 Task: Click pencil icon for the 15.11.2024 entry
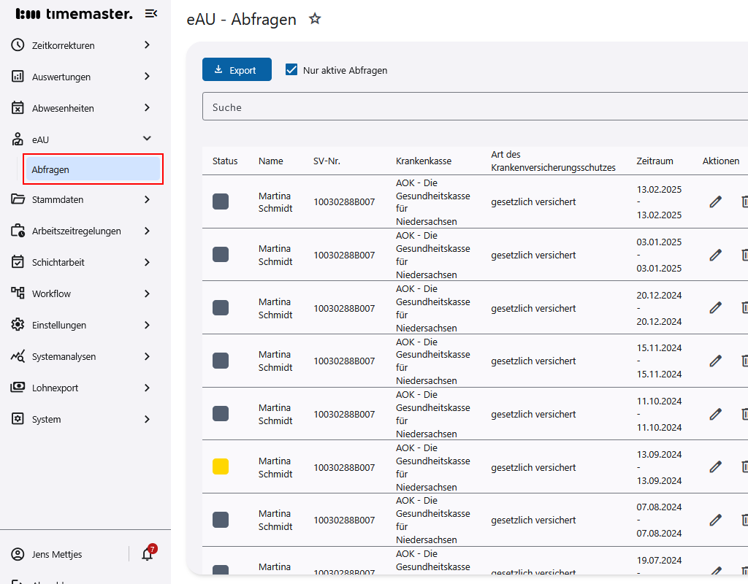point(715,361)
